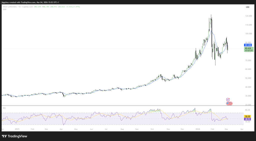Click the SMA indicator label
The height and width of the screenshot is (141, 256).
click(x=4, y=9)
